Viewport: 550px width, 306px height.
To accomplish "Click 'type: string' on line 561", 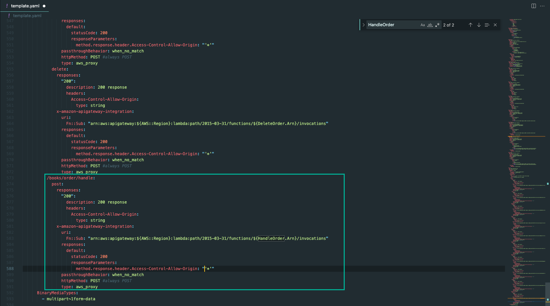I will [90, 105].
